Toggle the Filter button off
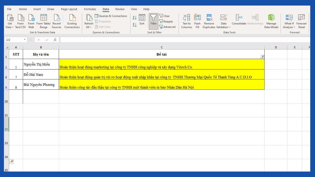 click(x=153, y=22)
